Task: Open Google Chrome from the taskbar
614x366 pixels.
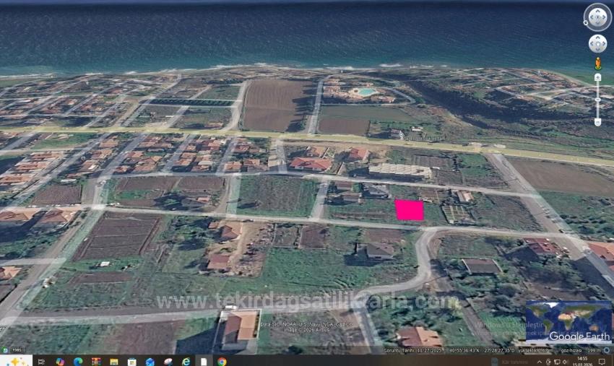Action: coord(222,361)
